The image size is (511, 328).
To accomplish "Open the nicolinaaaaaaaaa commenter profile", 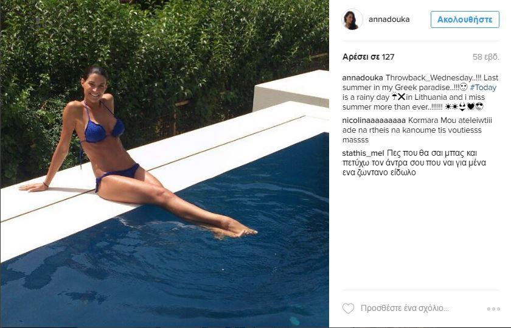I will 374,120.
